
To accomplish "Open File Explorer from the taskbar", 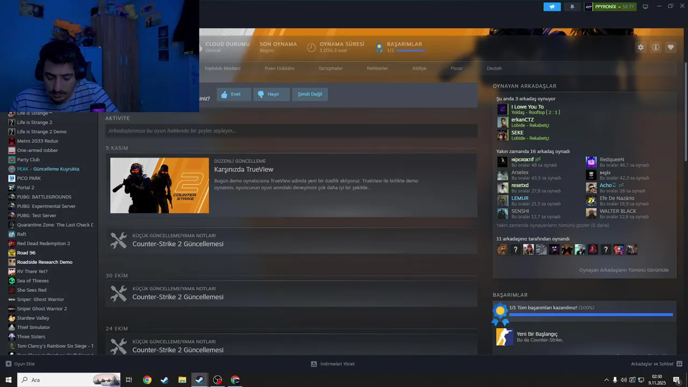I will pyautogui.click(x=182, y=380).
